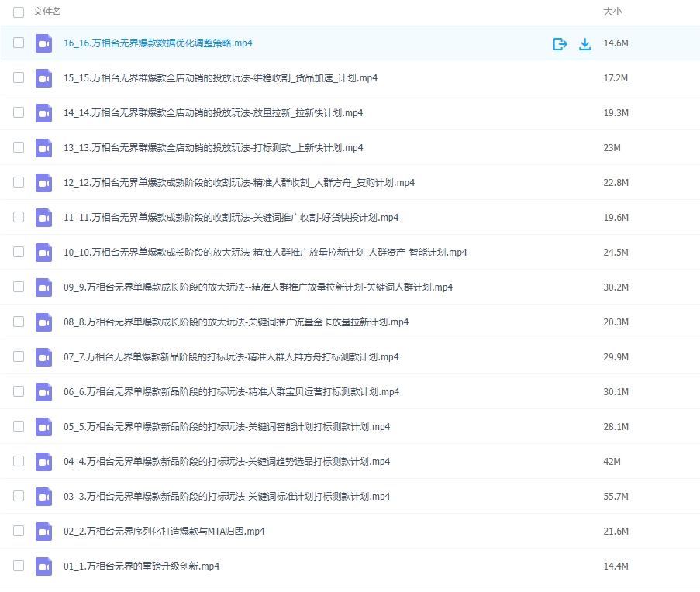
Task: Click the video icon for file 15_15
Action: (43, 78)
